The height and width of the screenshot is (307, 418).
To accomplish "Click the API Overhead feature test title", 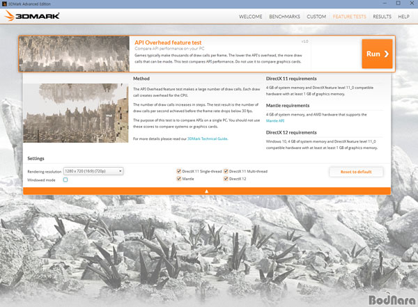I will coord(168,42).
